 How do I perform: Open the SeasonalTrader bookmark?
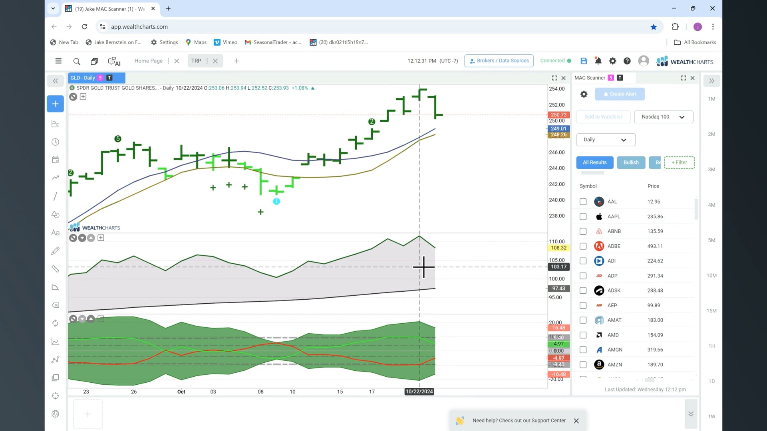tap(273, 42)
